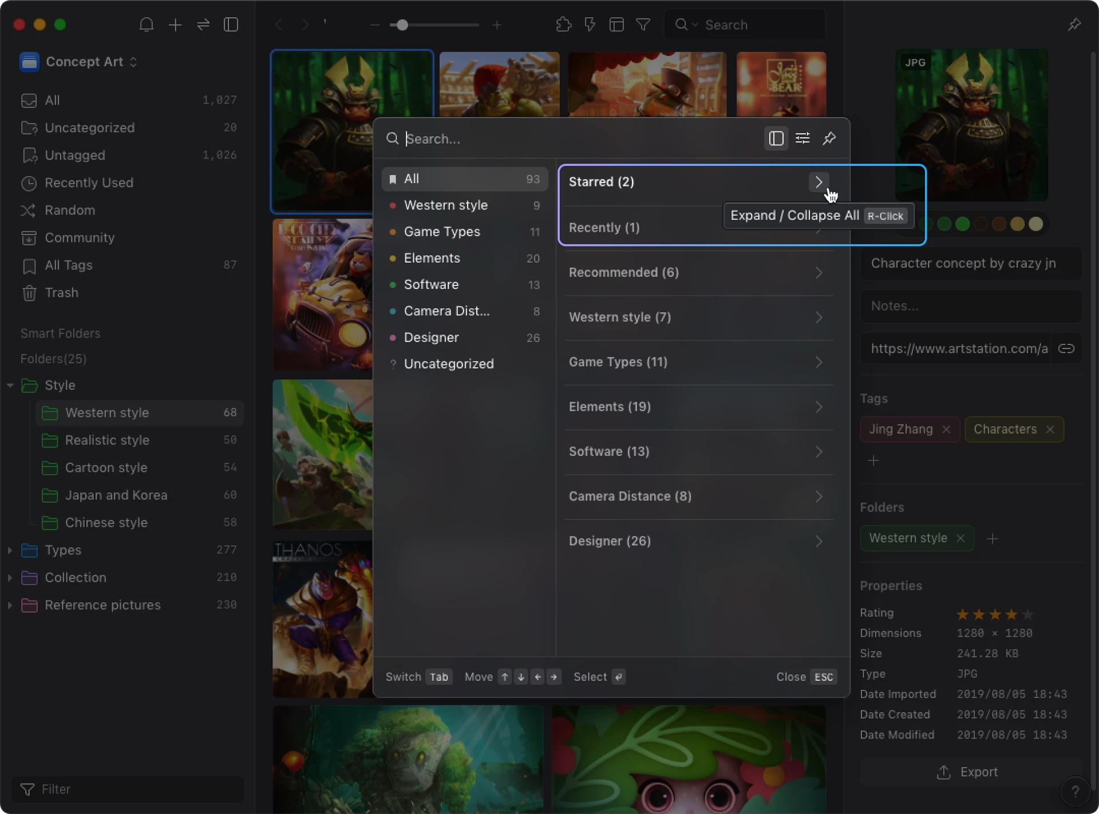The image size is (1099, 814).
Task: Toggle tag popup sidebar panel icon
Action: point(776,138)
